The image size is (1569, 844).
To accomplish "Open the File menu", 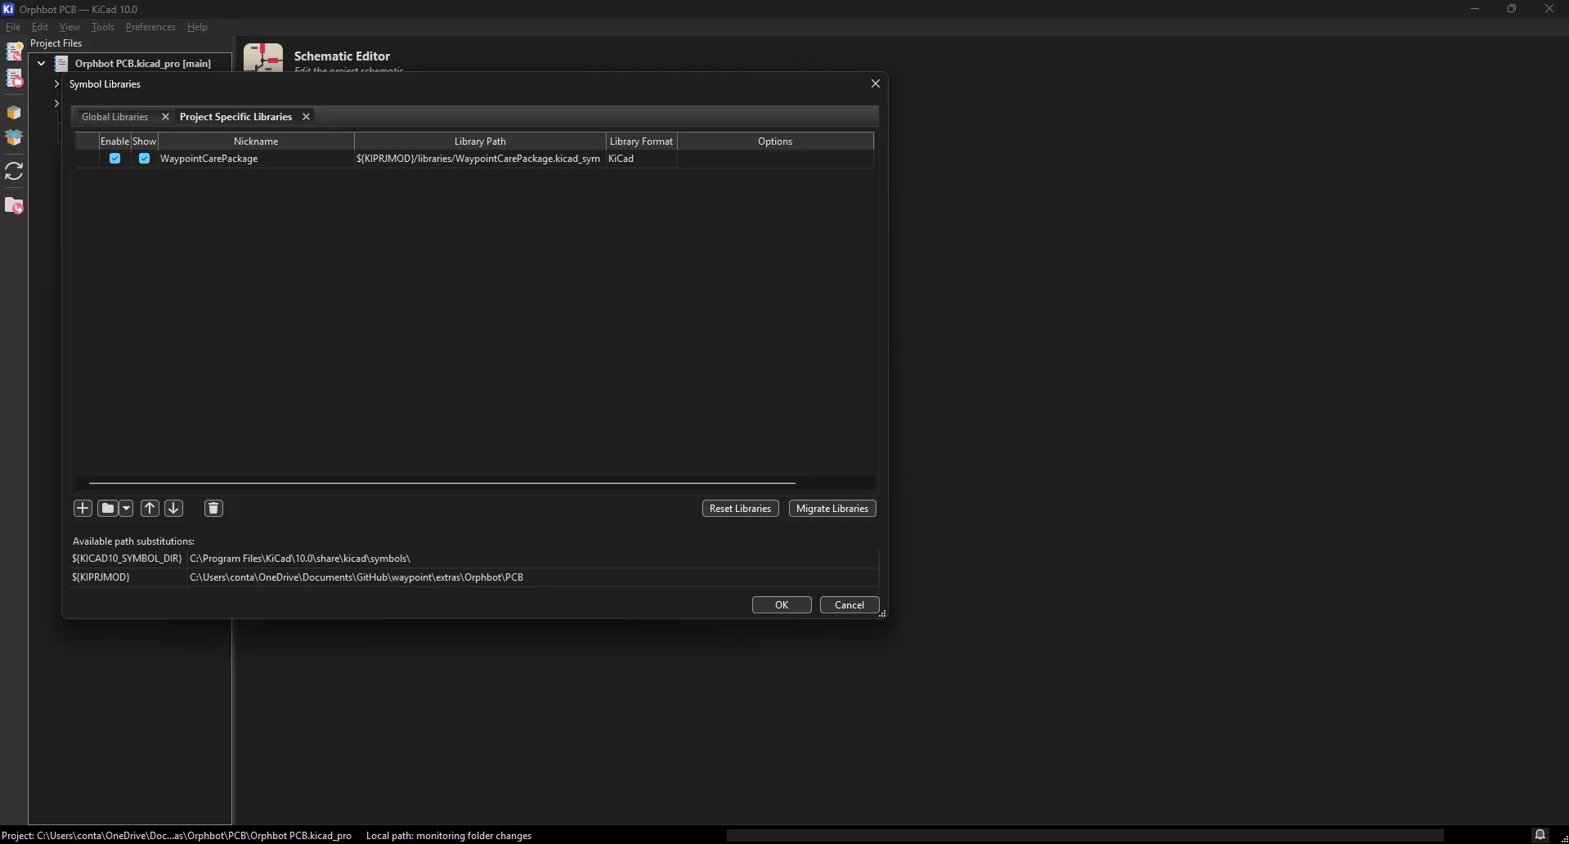I will coord(13,27).
